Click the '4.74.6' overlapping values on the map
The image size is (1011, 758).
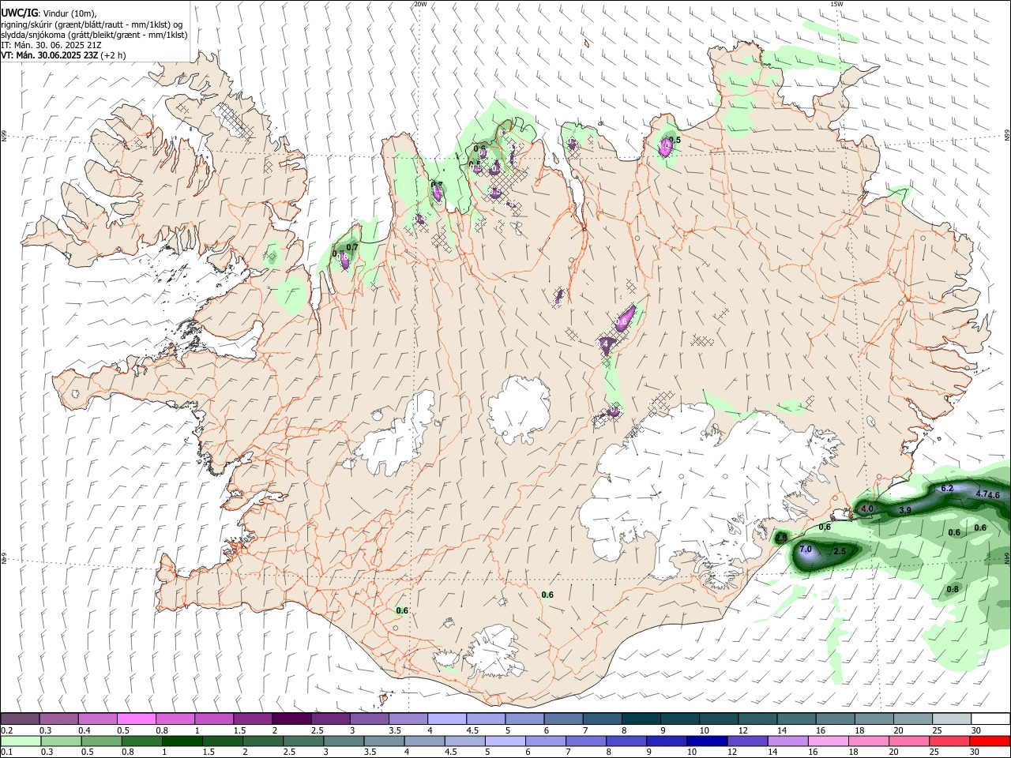pos(988,495)
